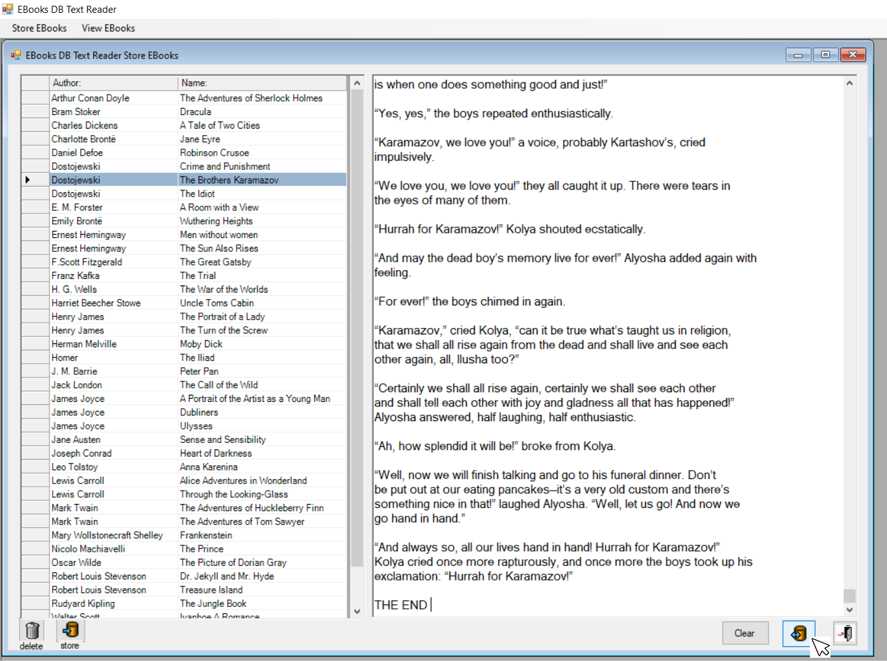Click the book list scrollbar down arrow

tap(357, 611)
